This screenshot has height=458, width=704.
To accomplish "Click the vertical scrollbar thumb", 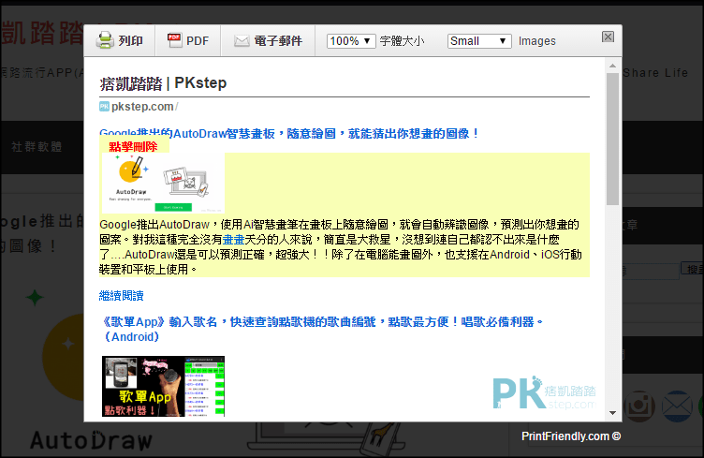I will [x=612, y=139].
